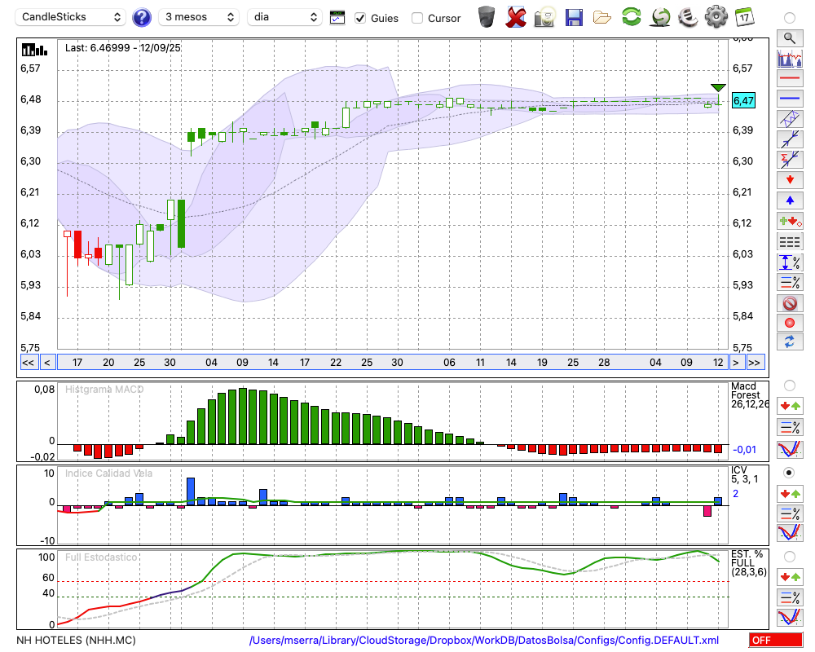This screenshot has width=815, height=652.
Task: Select the trend line with arrows tool
Action: [790, 139]
